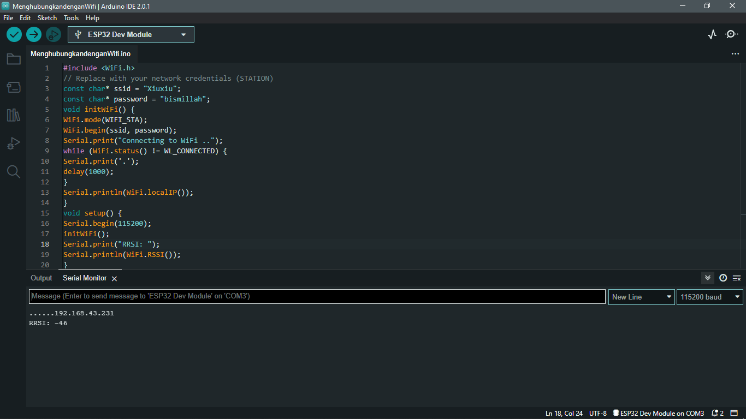Open the Search sidebar magnifier icon
746x419 pixels.
pos(13,171)
